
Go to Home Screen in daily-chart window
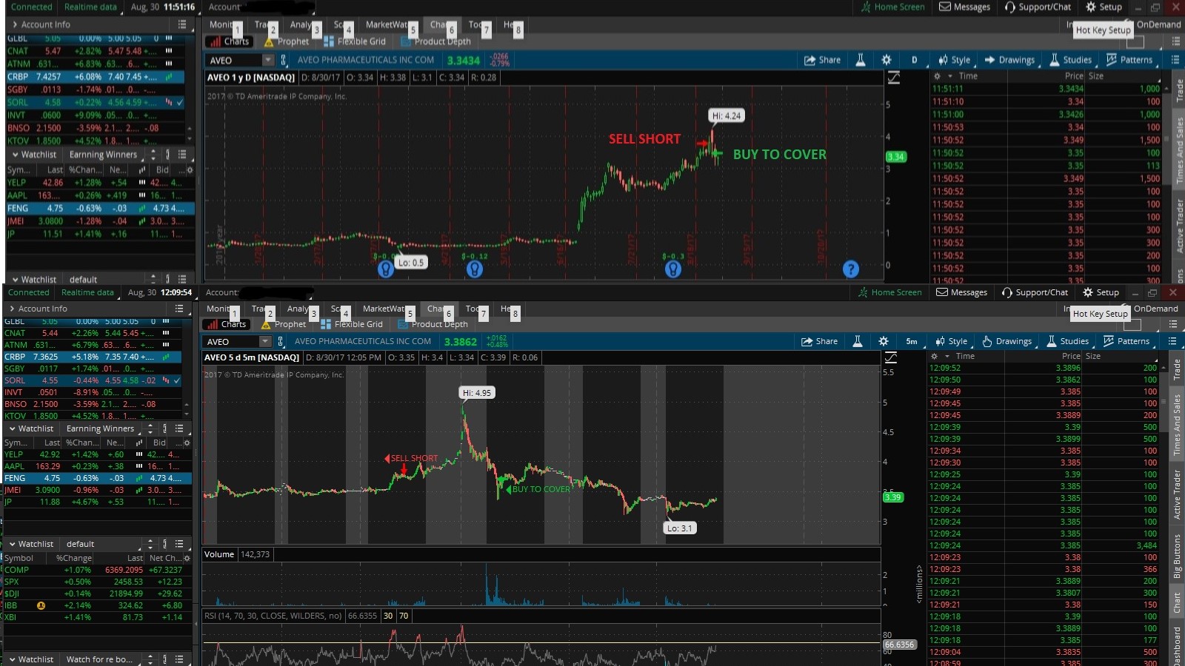[x=892, y=7]
